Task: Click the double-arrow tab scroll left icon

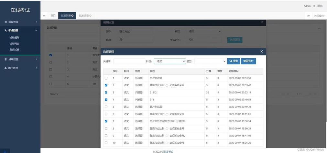Action: (x=44, y=16)
